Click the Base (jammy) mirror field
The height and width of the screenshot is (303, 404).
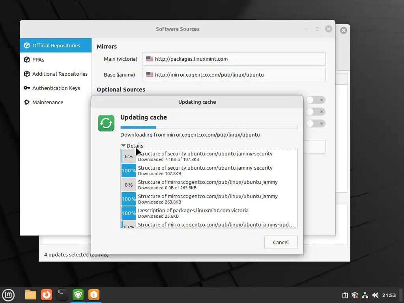tap(234, 75)
